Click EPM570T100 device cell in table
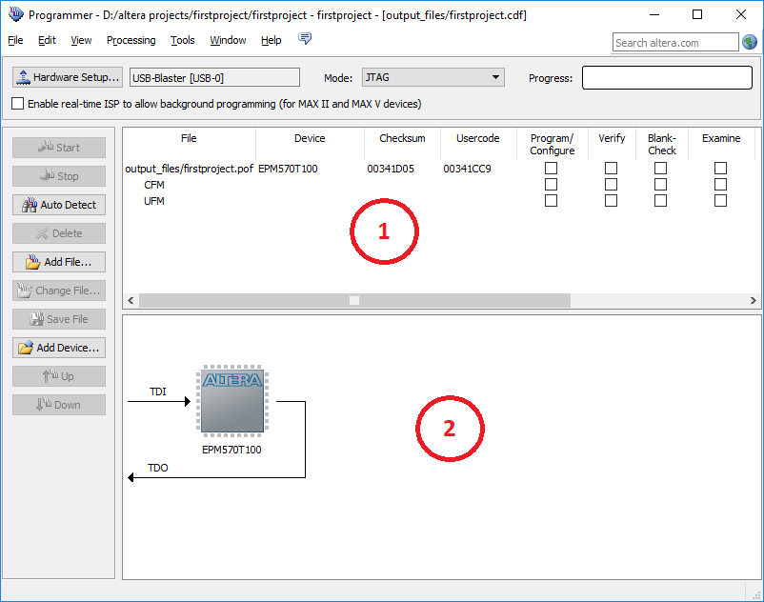 coord(288,169)
